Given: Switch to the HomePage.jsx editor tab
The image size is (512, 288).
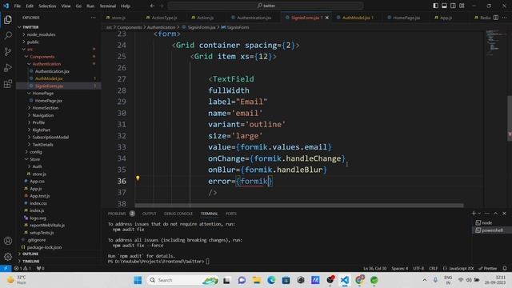Looking at the screenshot, I should pyautogui.click(x=406, y=18).
